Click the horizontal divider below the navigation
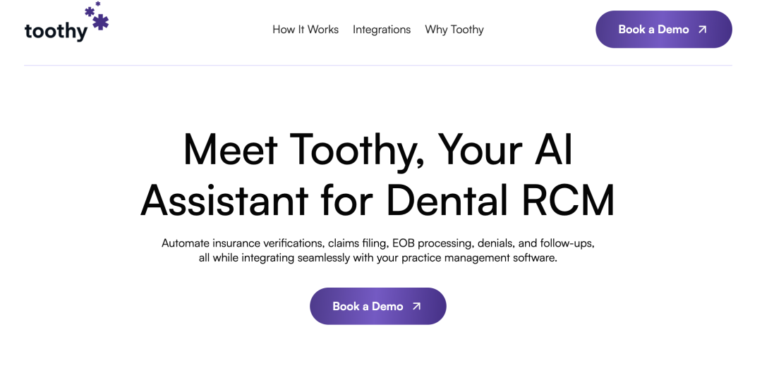 377,66
